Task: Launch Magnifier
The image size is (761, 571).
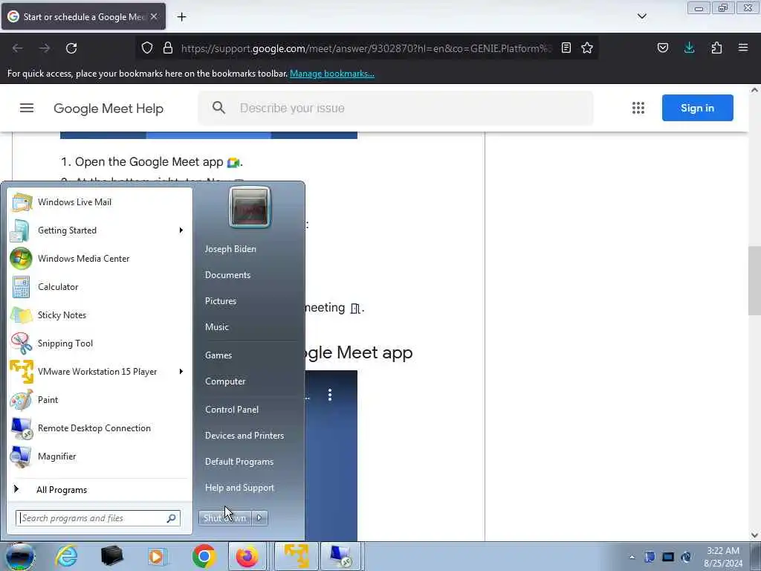Action: (x=100, y=457)
